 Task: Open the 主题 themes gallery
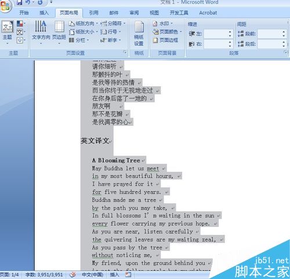click(x=8, y=32)
